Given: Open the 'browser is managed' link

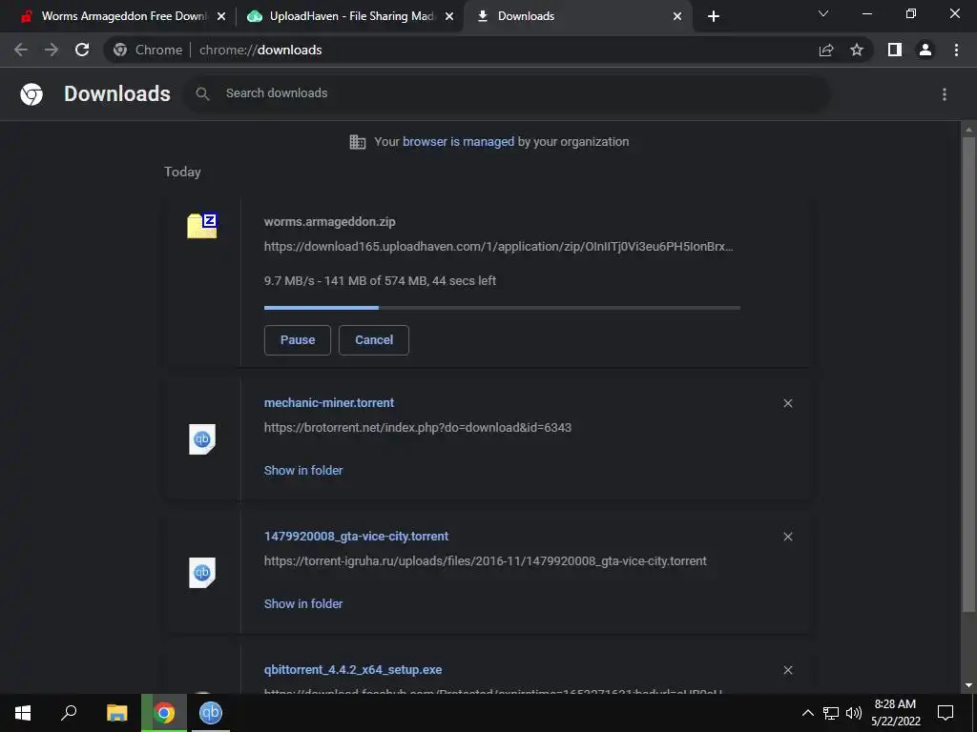Looking at the screenshot, I should (x=459, y=142).
